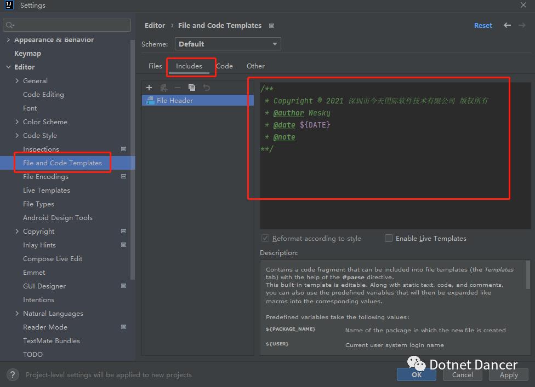Image resolution: width=535 pixels, height=387 pixels.
Task: Select Intentions settings
Action: click(x=38, y=300)
